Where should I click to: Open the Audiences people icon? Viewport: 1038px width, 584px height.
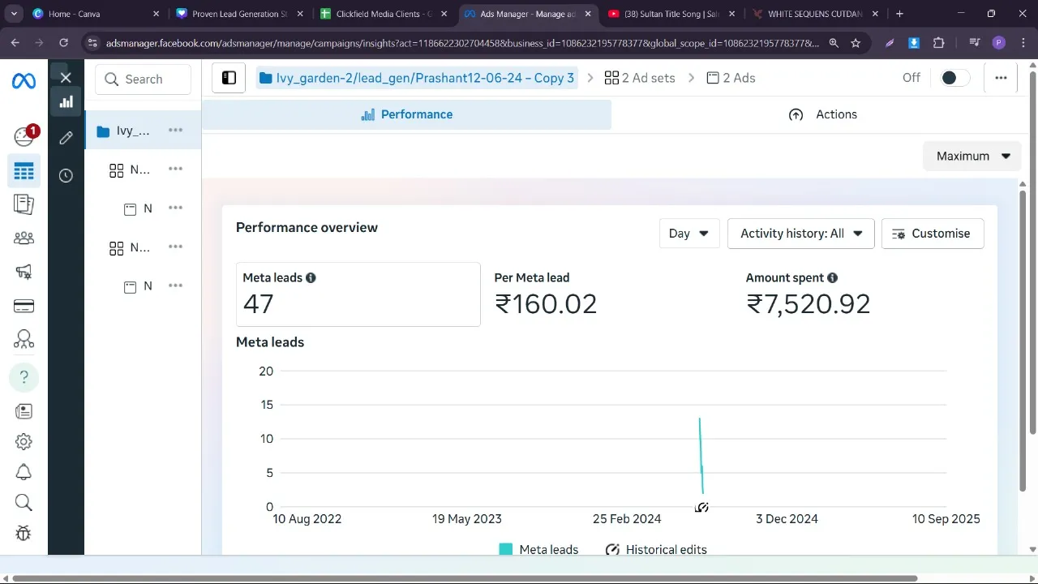coord(24,238)
